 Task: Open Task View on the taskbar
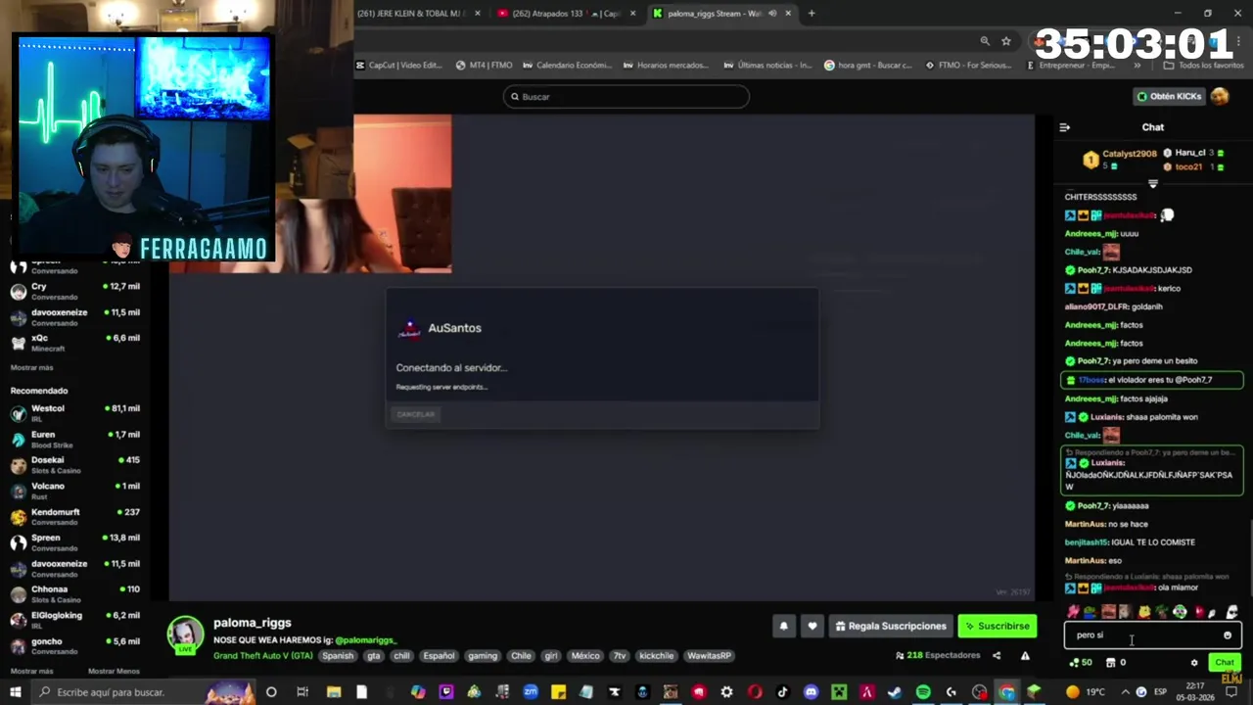click(x=302, y=692)
